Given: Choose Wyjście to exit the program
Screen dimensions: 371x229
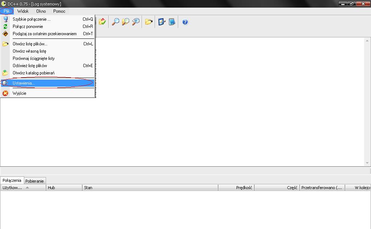Looking at the screenshot, I should (19, 93).
